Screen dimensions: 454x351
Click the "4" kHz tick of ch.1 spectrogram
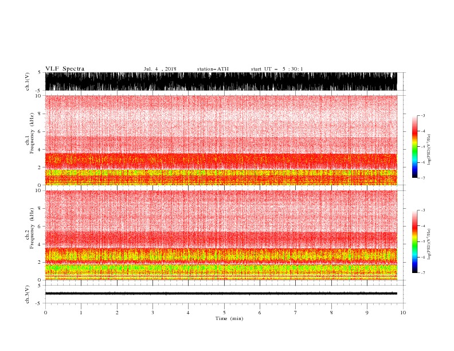(x=40, y=150)
